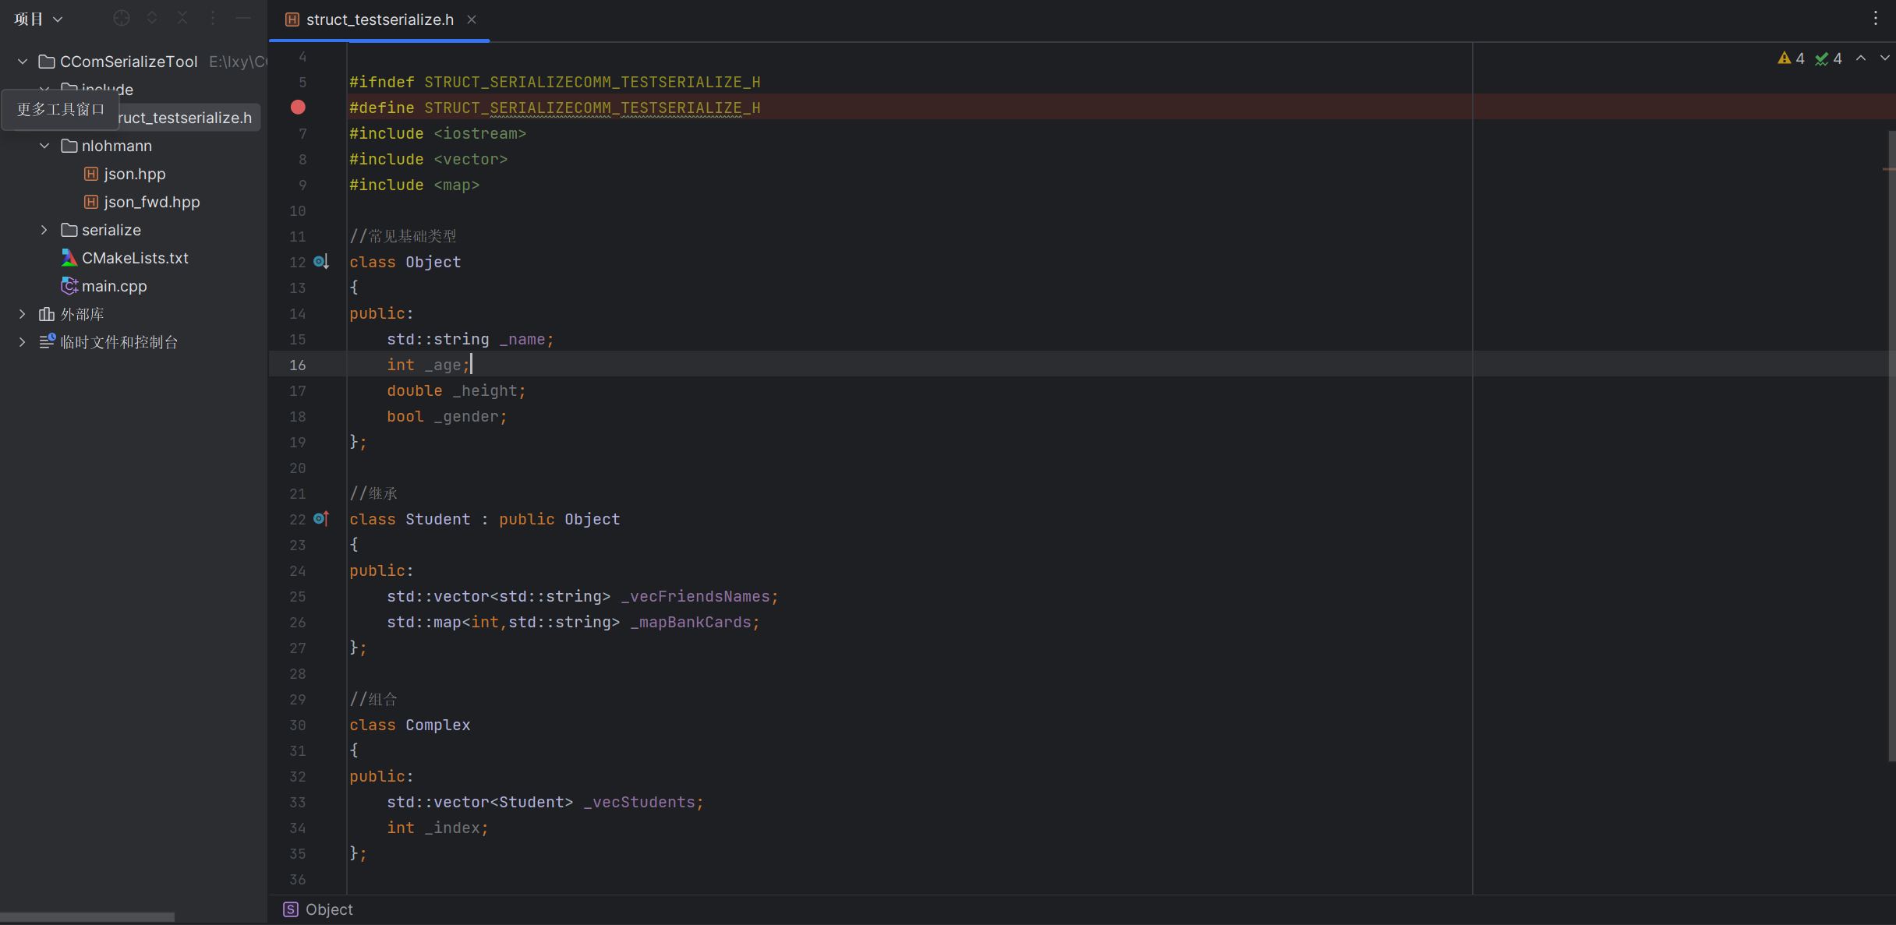This screenshot has width=1896, height=925.
Task: Open the editor tabs more-options menu
Action: (x=1875, y=18)
